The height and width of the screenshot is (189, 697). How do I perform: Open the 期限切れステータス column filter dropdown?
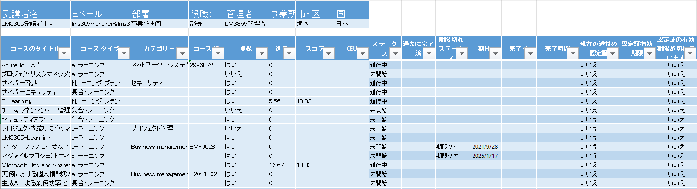(x=461, y=53)
